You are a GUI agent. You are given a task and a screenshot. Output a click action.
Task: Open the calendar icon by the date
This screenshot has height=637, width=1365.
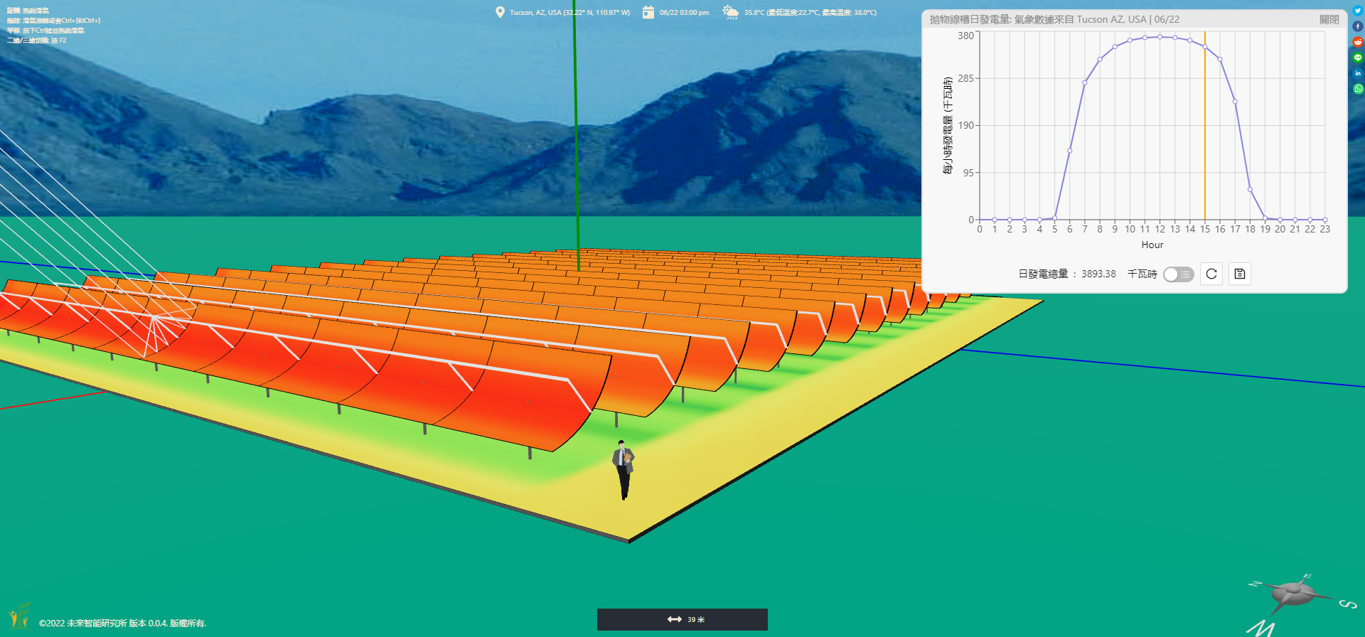coord(648,12)
